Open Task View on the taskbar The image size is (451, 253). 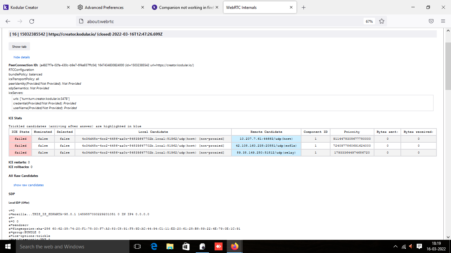point(137,246)
